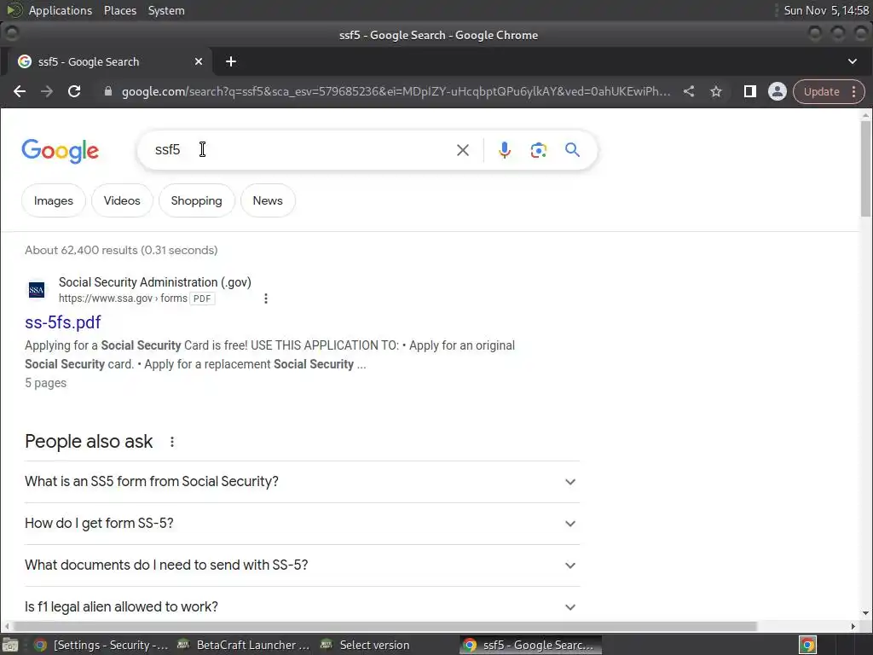Switch to Settings - Security taskbar window

click(x=101, y=645)
